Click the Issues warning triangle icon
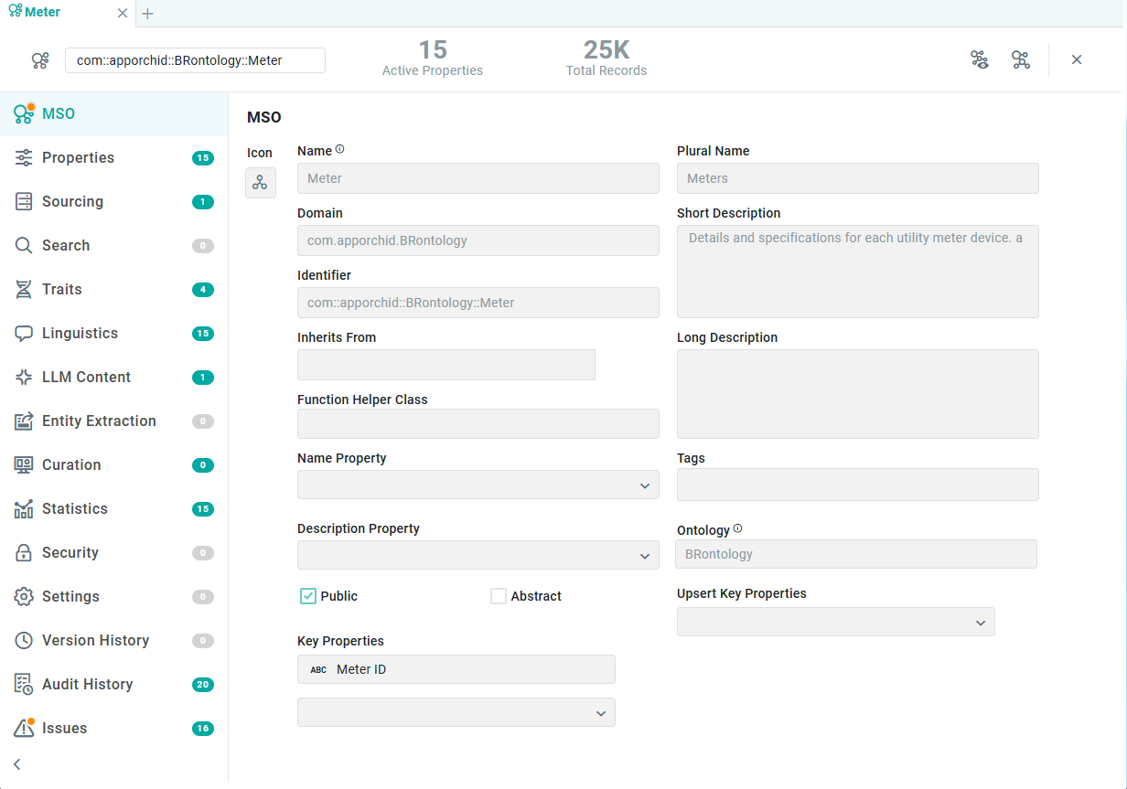The width and height of the screenshot is (1127, 789). pyautogui.click(x=24, y=728)
